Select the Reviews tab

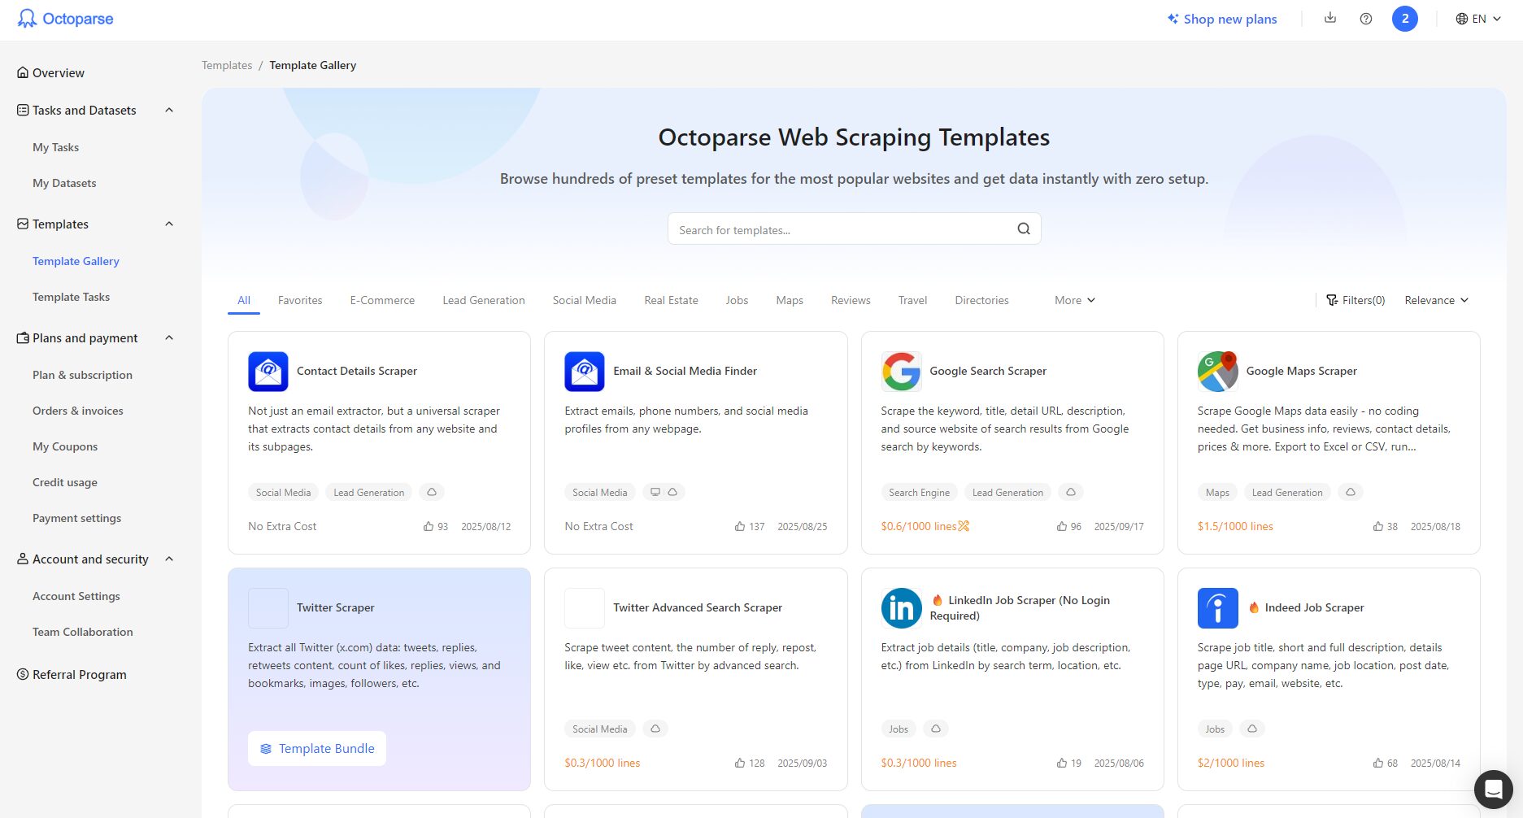(851, 300)
